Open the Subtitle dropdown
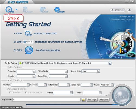The width and height of the screenshot is (136, 109). 71,93
